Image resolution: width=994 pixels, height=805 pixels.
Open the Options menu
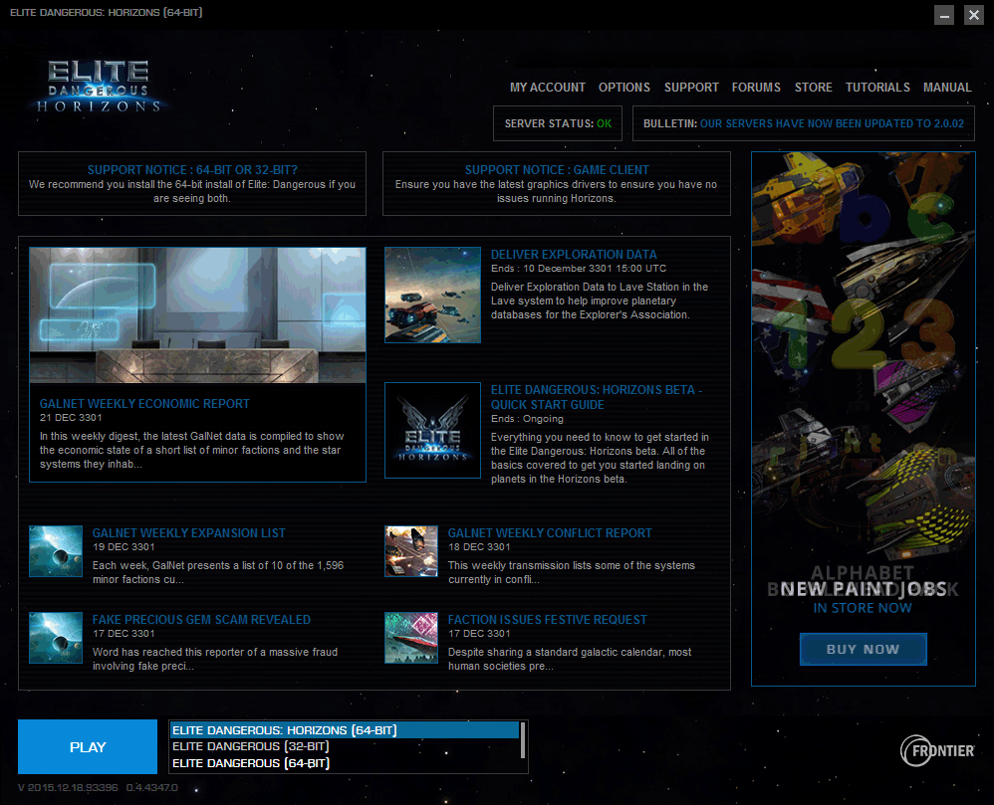624,88
